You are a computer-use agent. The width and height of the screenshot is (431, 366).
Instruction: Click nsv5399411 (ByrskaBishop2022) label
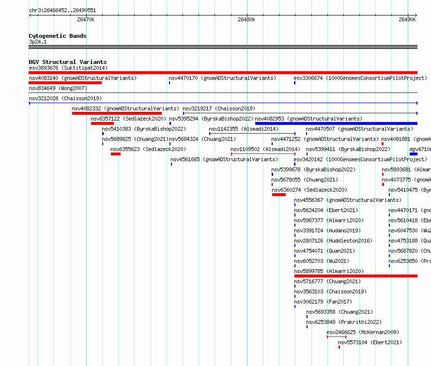(348, 149)
